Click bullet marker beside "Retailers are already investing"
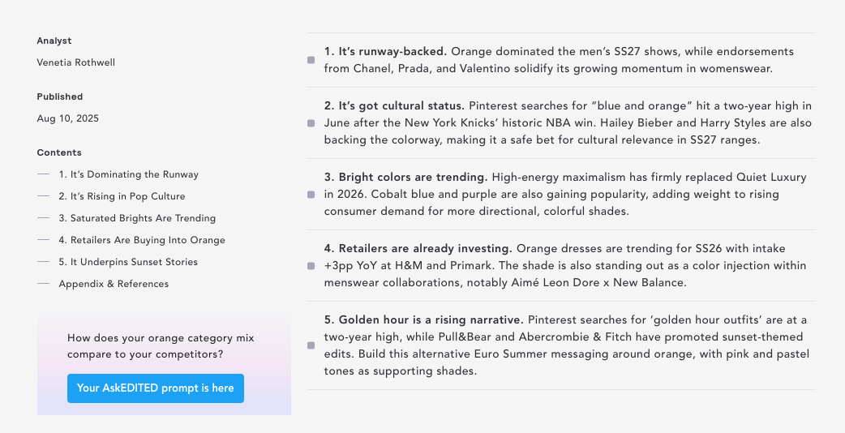The width and height of the screenshot is (845, 433). [x=311, y=266]
